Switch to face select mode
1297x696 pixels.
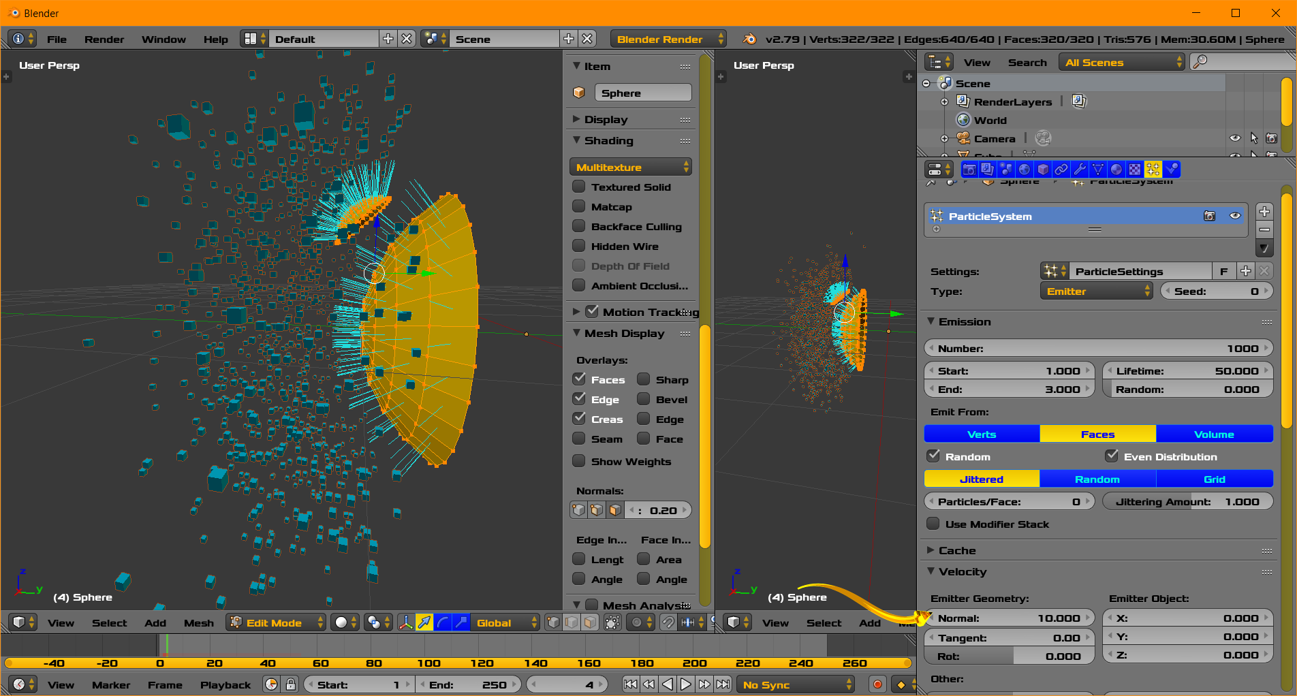[591, 622]
